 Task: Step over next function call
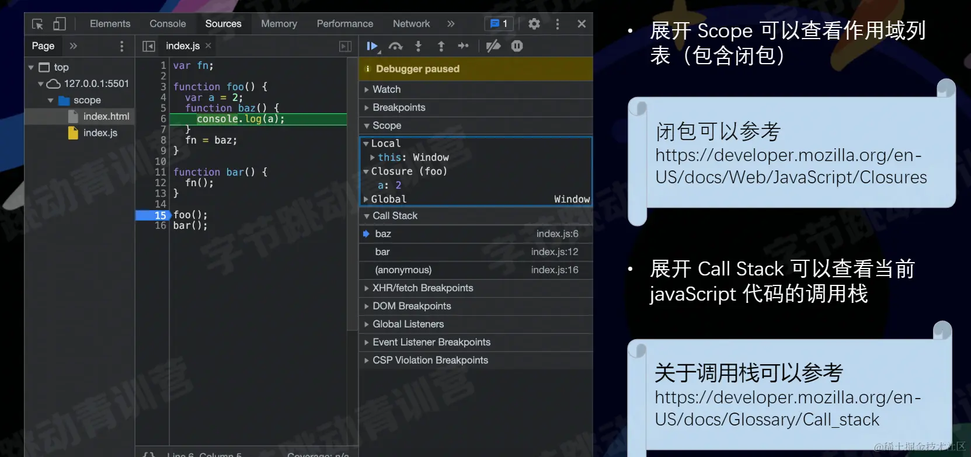coord(396,46)
